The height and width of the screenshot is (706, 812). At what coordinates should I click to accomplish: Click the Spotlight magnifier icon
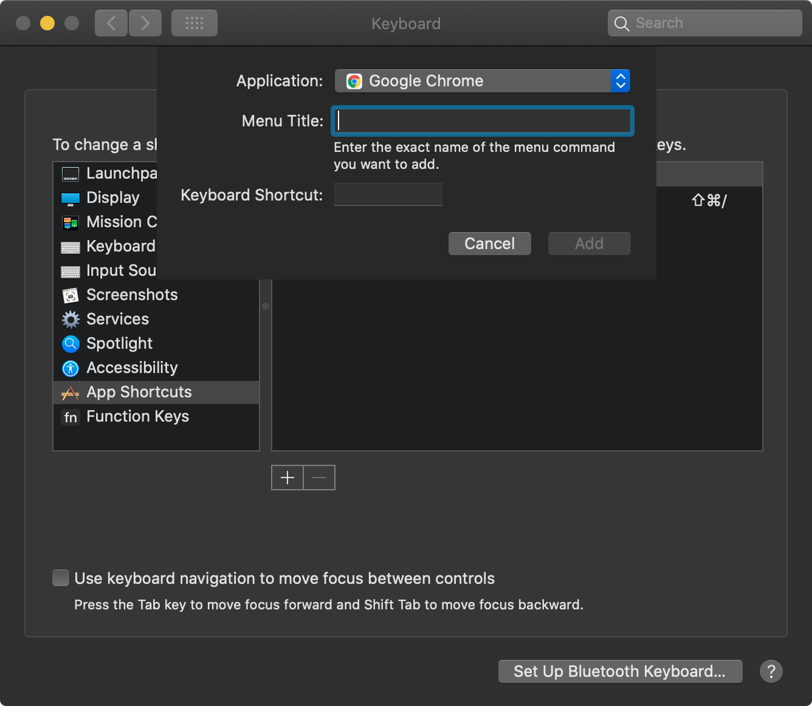[x=71, y=344]
